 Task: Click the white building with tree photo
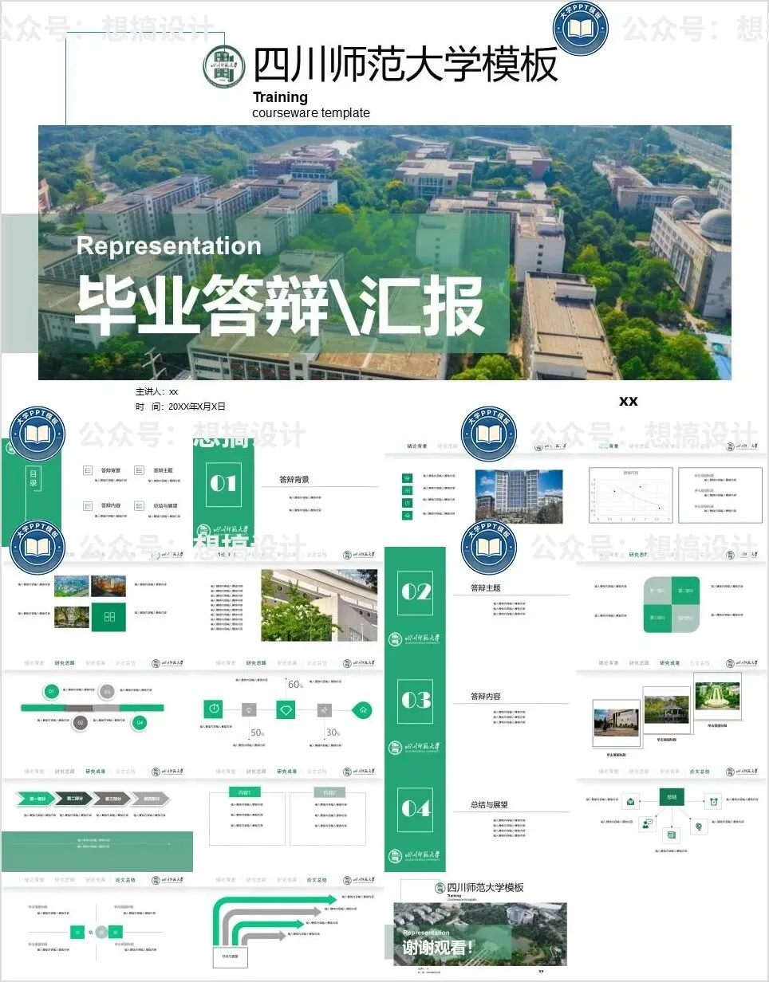[319, 605]
